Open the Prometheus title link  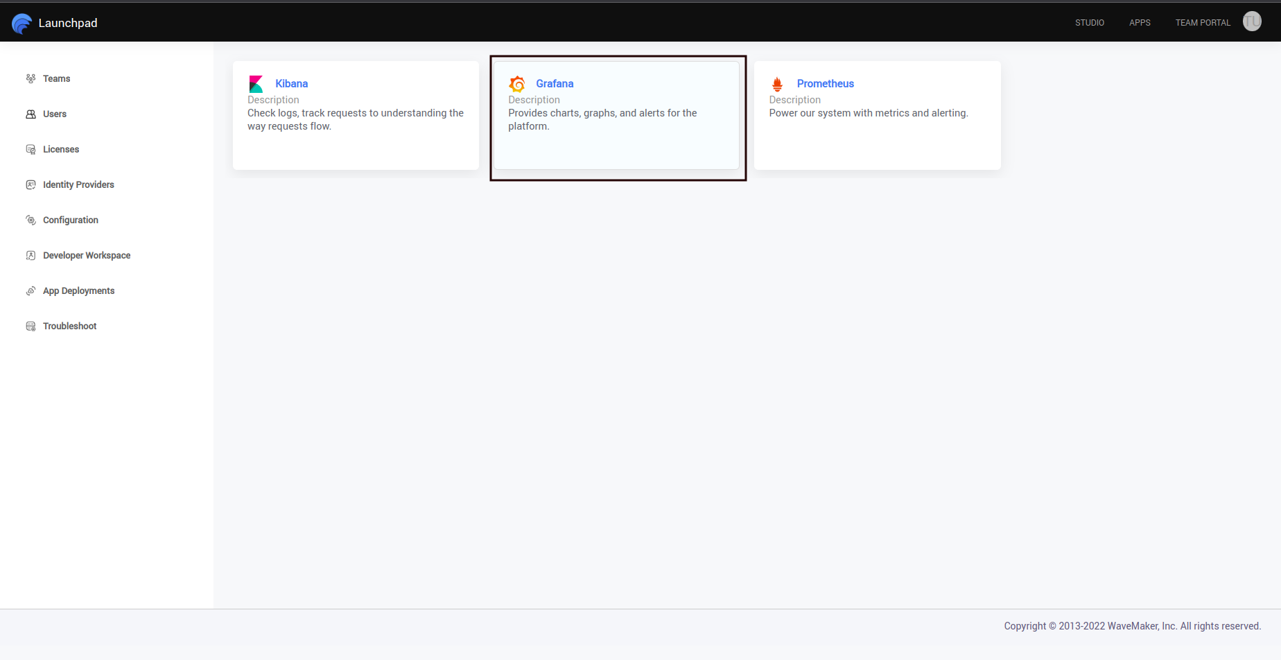[x=825, y=83]
